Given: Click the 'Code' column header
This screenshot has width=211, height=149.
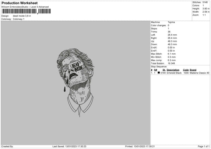Looking at the screenshot, I should pyautogui.click(x=186, y=70).
